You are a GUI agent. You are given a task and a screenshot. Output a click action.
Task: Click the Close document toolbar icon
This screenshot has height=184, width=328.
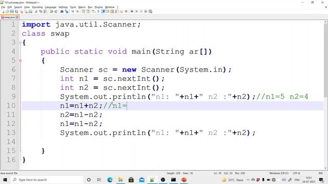click(22, 11)
